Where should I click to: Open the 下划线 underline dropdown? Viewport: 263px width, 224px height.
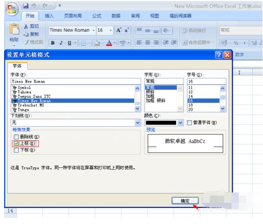point(137,123)
